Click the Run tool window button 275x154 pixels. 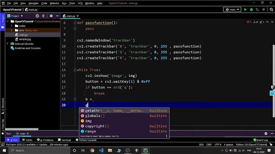tap(12, 140)
